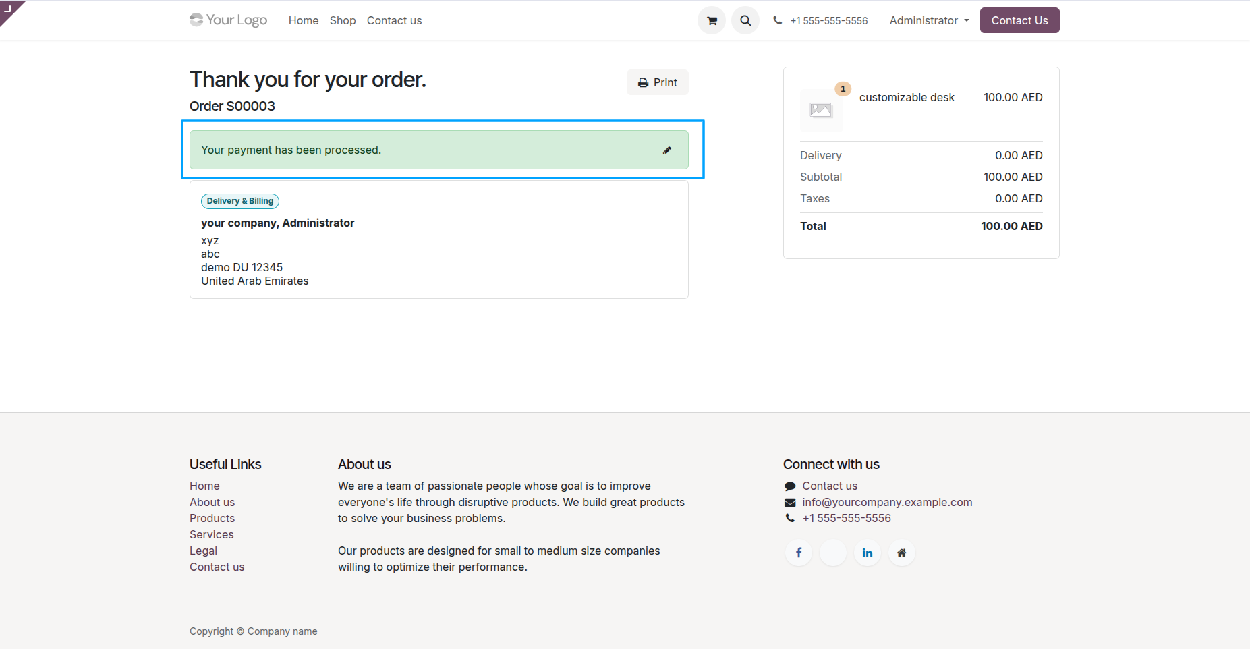1250x649 pixels.
Task: Open the footer email address link
Action: tap(886, 502)
